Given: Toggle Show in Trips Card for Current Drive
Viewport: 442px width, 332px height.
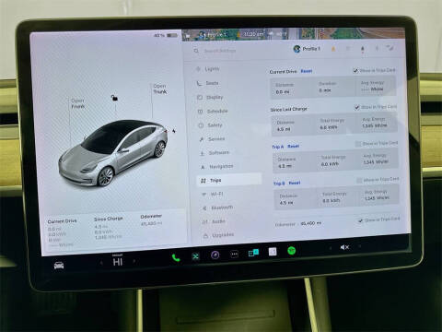Looking at the screenshot, I should tap(355, 71).
